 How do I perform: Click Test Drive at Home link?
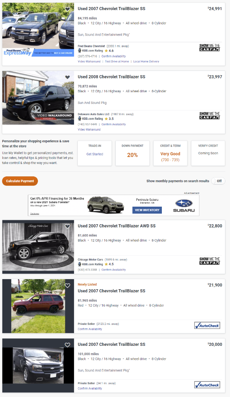(117, 62)
